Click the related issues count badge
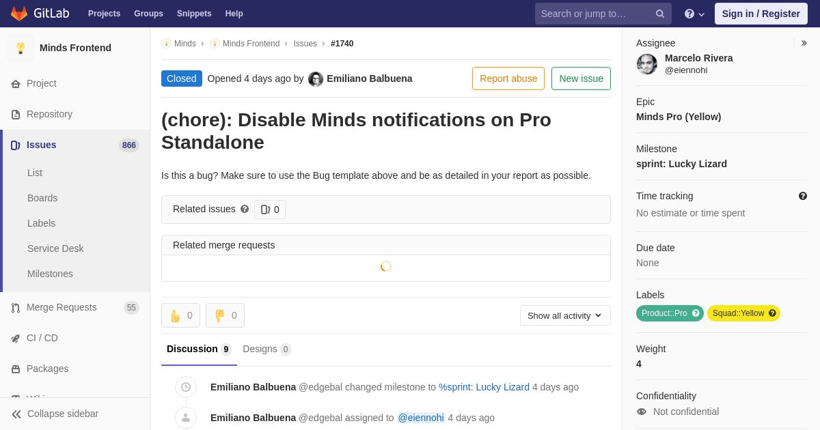 click(270, 210)
